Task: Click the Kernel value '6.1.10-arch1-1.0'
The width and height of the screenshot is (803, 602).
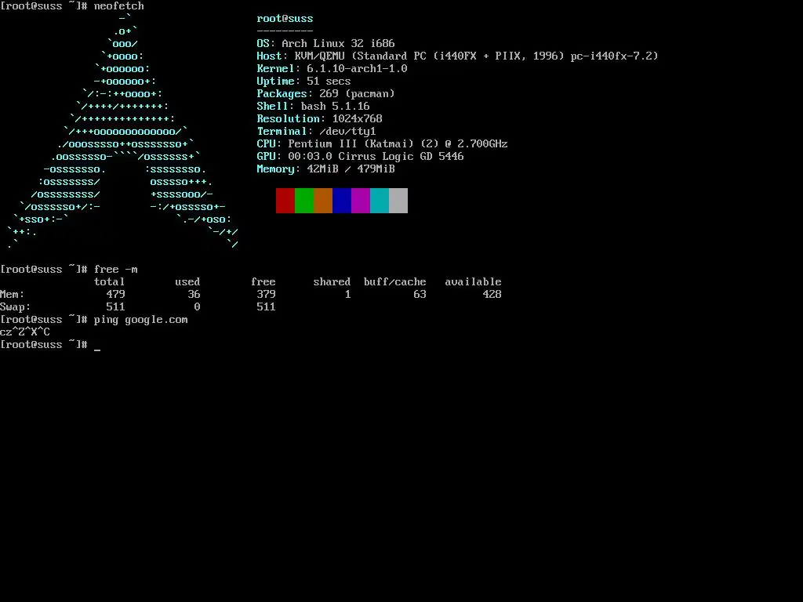Action: tap(357, 69)
